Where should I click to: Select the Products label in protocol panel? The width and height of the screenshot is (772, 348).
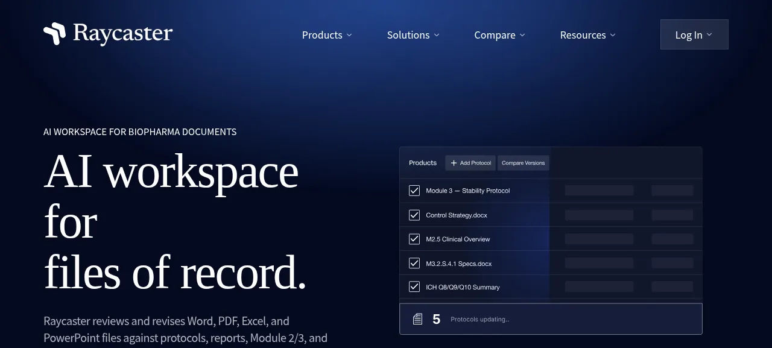423,163
